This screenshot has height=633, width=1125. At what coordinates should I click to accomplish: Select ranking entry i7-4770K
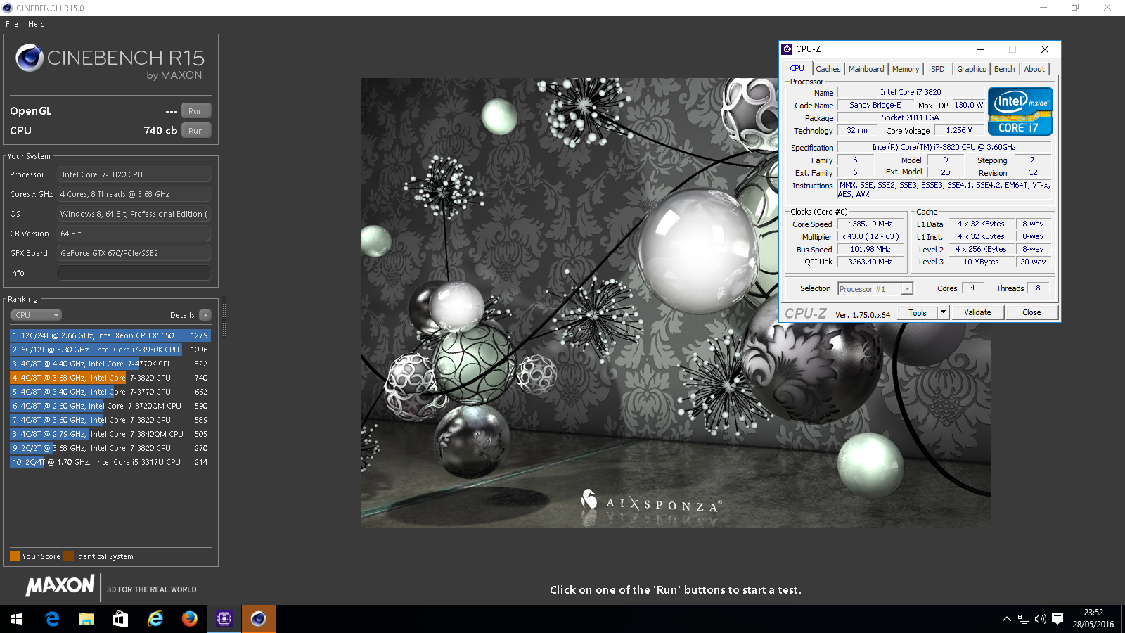tap(110, 364)
